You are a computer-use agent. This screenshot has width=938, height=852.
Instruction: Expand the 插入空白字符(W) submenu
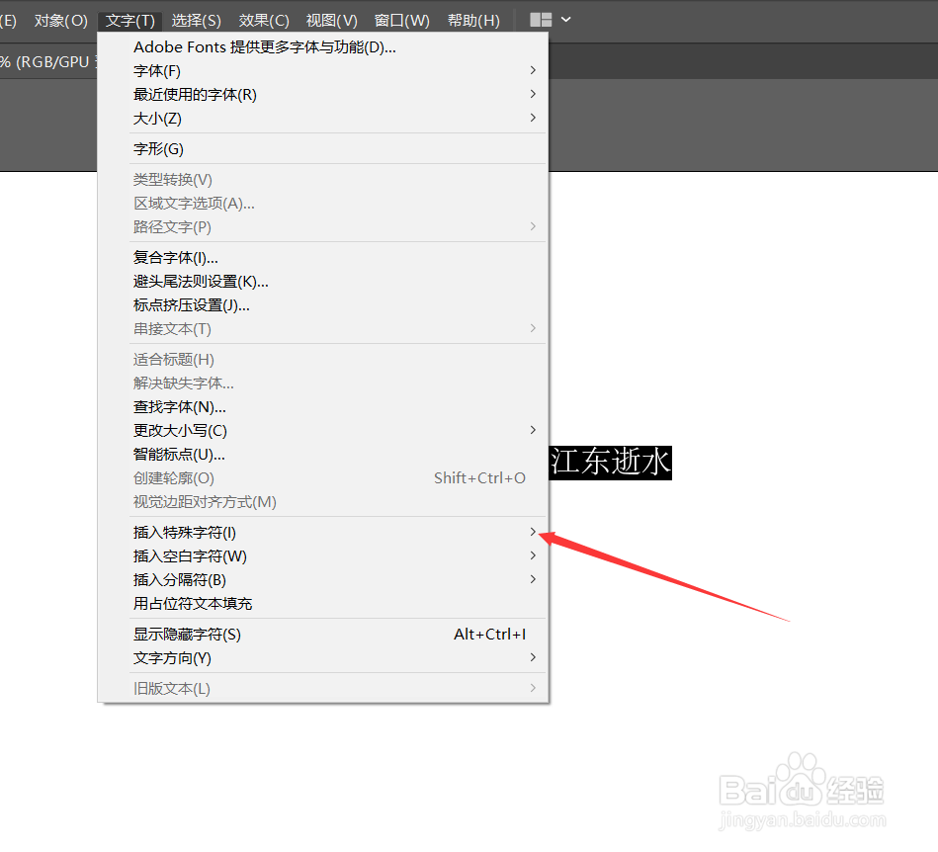(x=323, y=556)
